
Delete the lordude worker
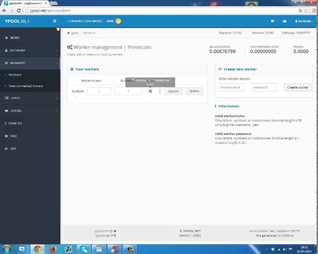point(194,91)
